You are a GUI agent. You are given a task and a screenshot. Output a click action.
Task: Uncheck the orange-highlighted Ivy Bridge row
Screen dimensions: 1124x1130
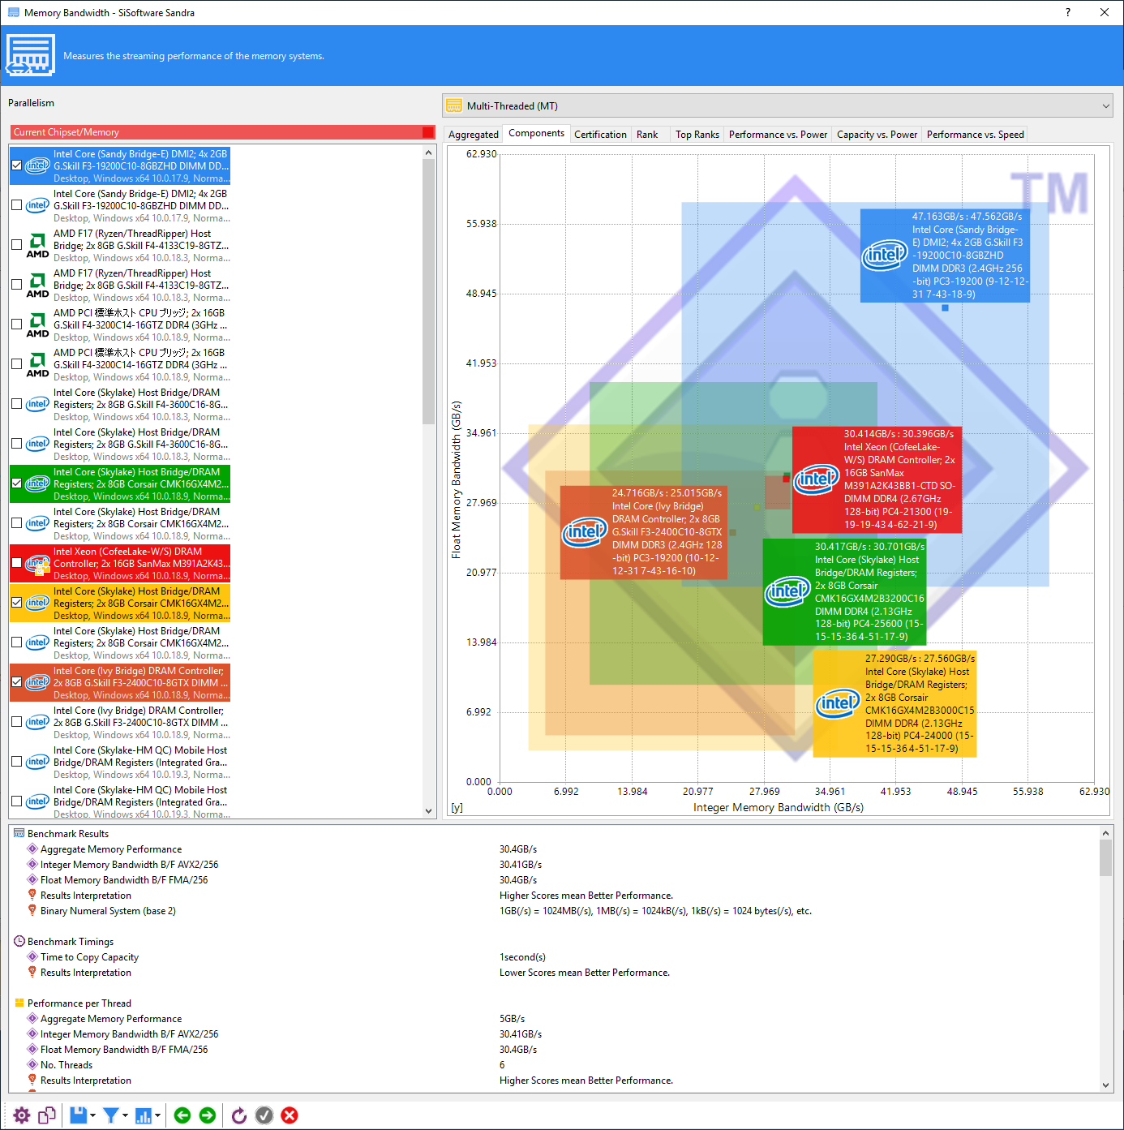(16, 682)
